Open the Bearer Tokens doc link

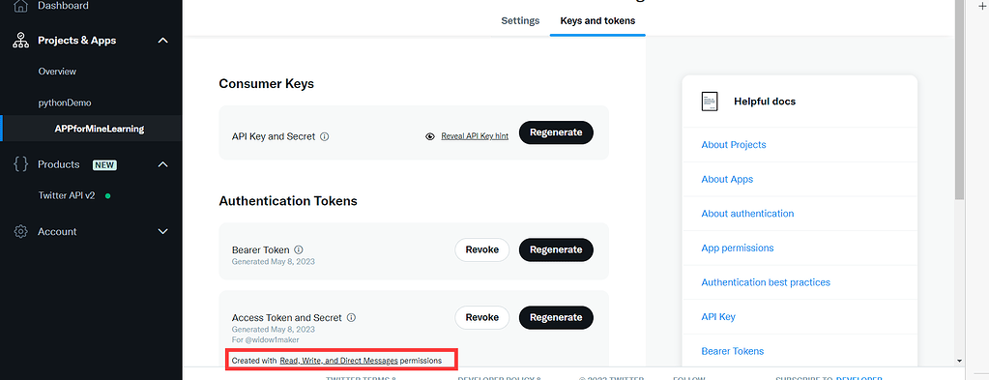732,351
